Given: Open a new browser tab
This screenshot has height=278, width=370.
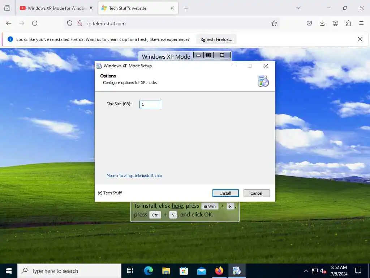Looking at the screenshot, I should (x=186, y=8).
